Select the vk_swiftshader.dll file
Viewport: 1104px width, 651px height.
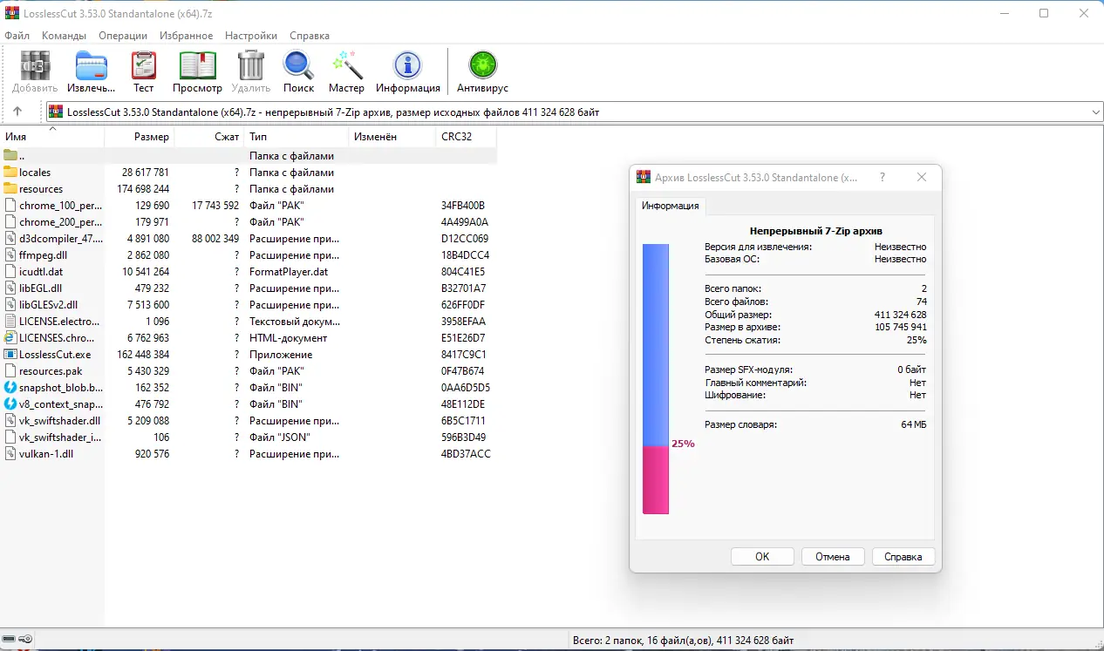click(60, 421)
